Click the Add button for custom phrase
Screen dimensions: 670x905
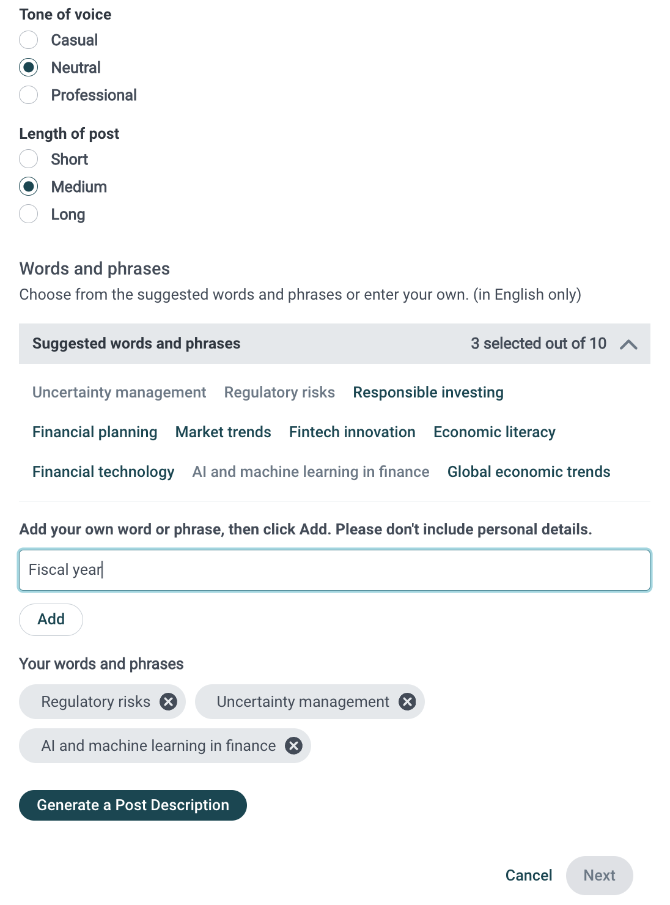point(51,619)
